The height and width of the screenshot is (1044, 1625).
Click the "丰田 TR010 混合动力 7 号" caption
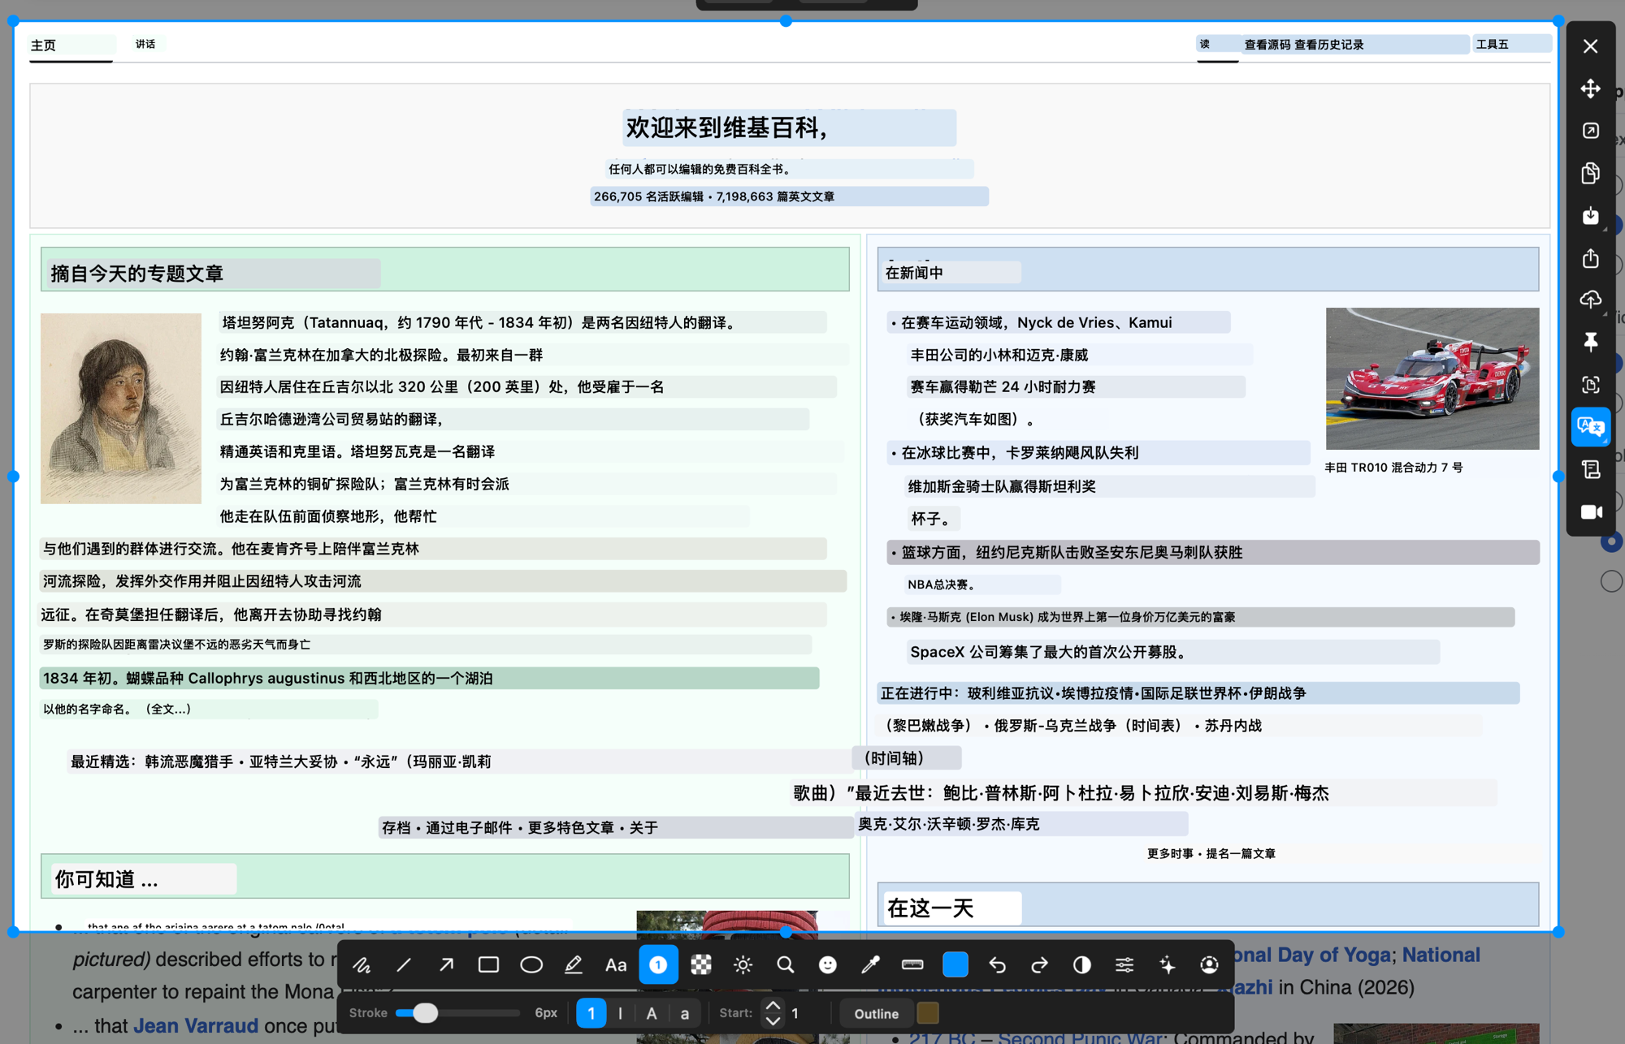[x=1393, y=468]
